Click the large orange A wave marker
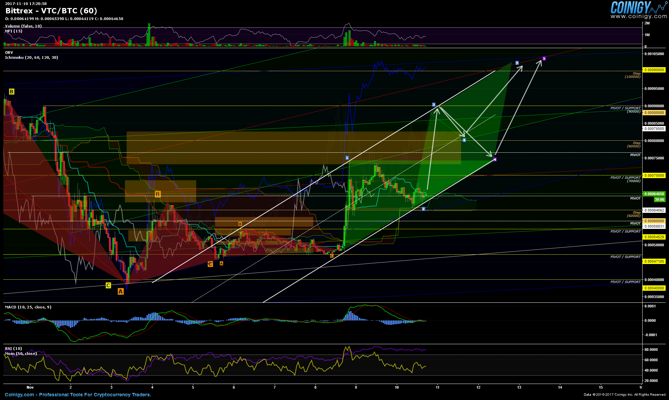669x400 pixels. pos(120,291)
